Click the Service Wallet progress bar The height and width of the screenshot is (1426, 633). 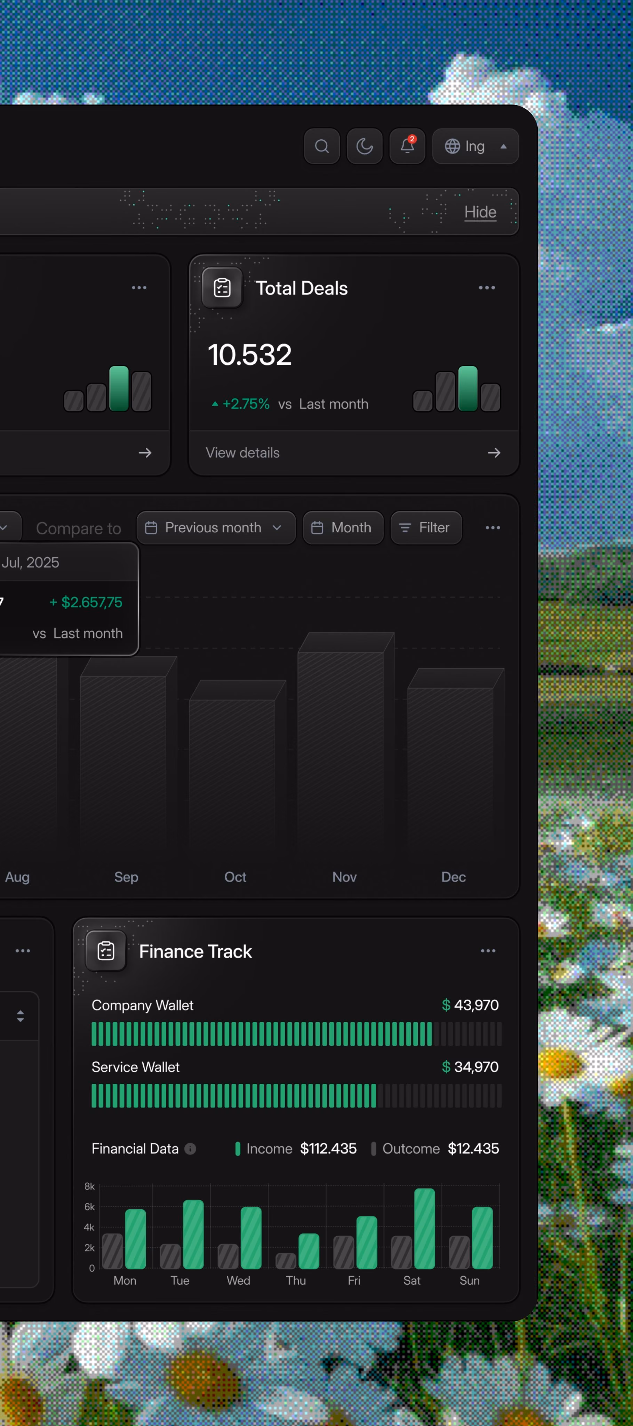click(x=296, y=1096)
